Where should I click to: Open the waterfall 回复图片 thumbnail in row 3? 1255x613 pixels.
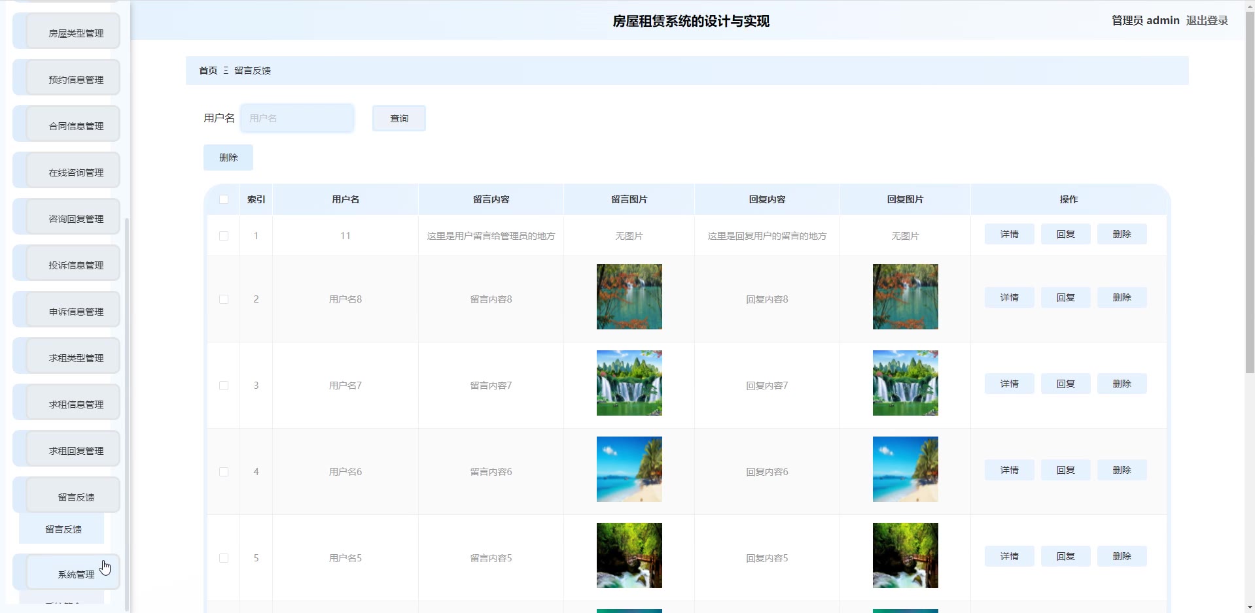tap(905, 383)
